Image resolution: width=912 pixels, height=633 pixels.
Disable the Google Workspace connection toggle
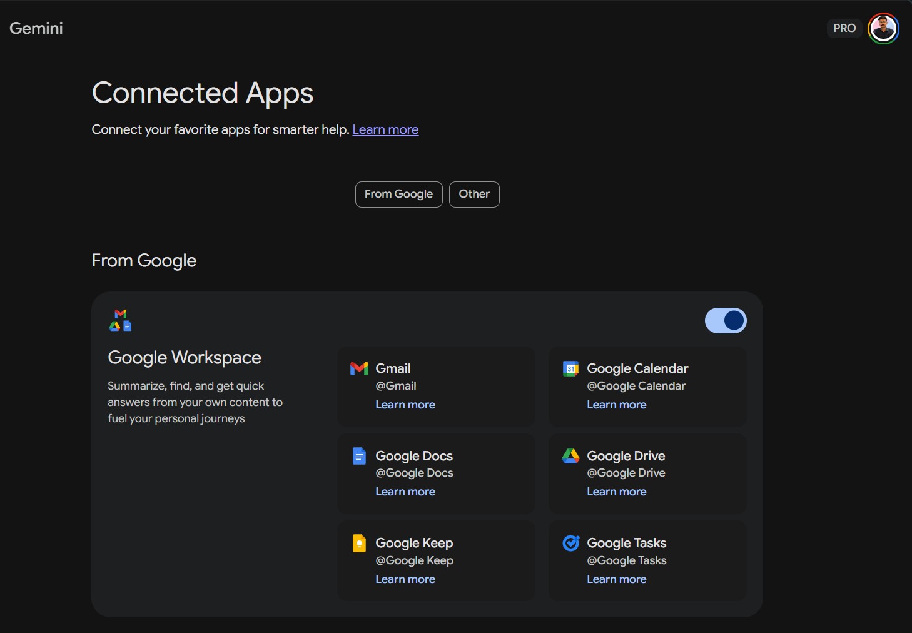[x=726, y=320]
